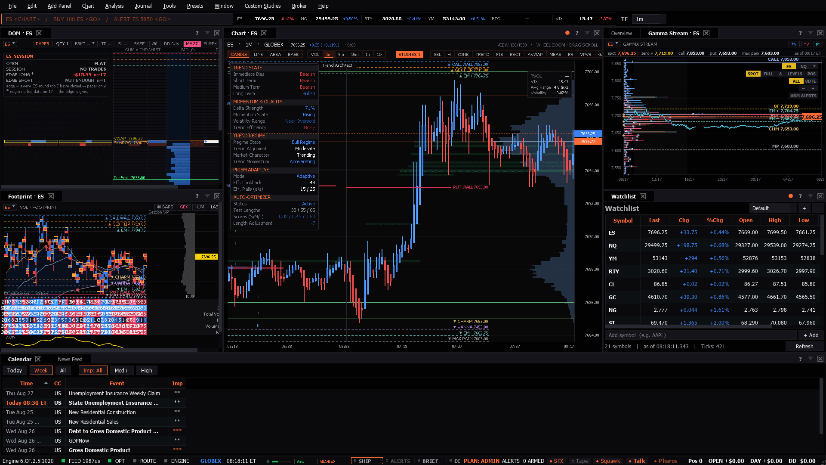826x465 pixels.
Task: Enable 0DTE filter in Gamma Stream
Action: (811, 81)
